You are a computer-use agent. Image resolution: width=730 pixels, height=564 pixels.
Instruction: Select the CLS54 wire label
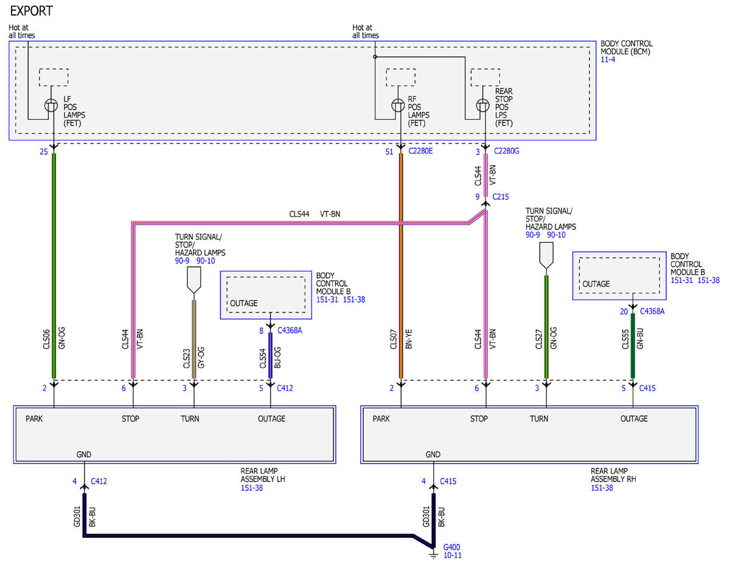[x=263, y=358]
